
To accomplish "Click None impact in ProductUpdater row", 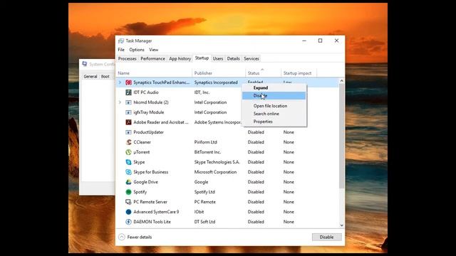I will [x=289, y=132].
